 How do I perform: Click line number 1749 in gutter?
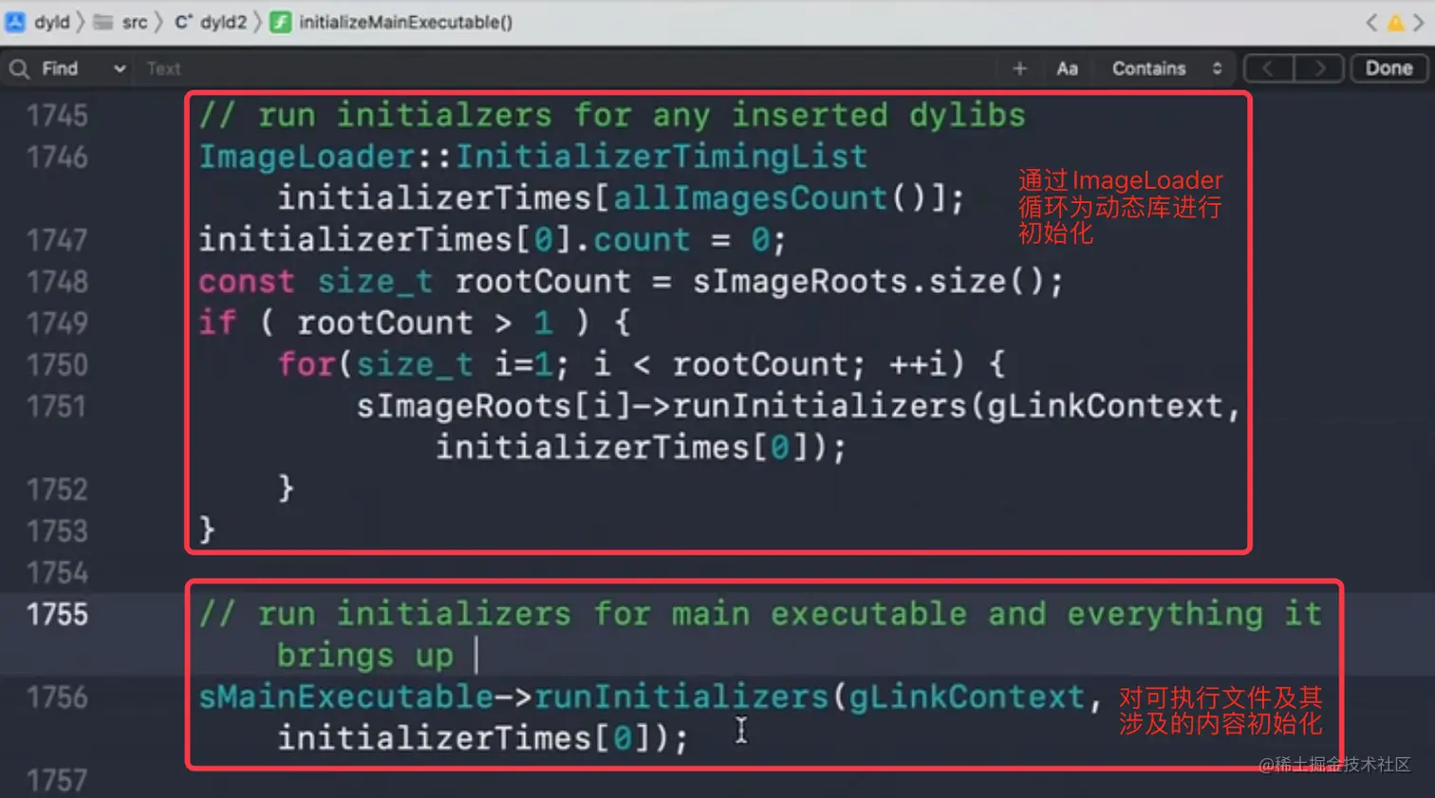point(57,324)
